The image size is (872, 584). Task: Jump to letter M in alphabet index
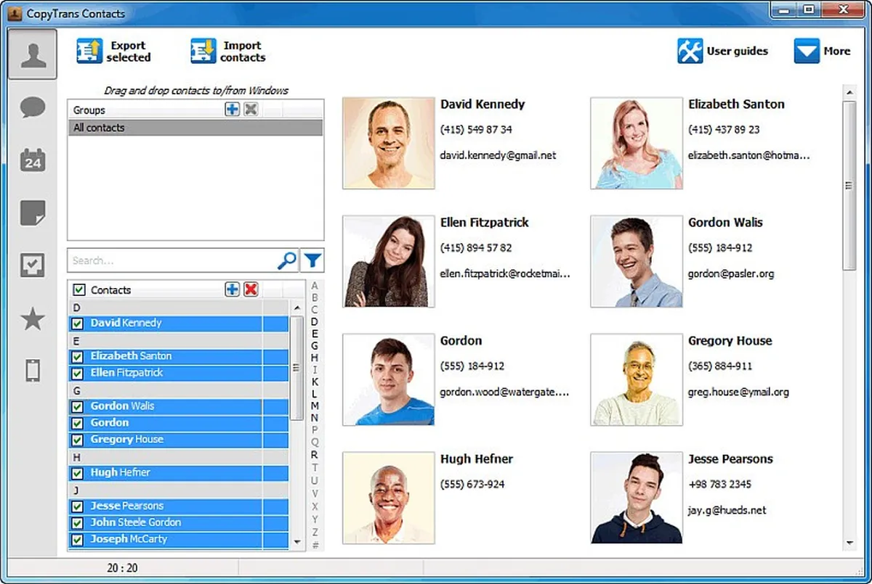coord(315,406)
